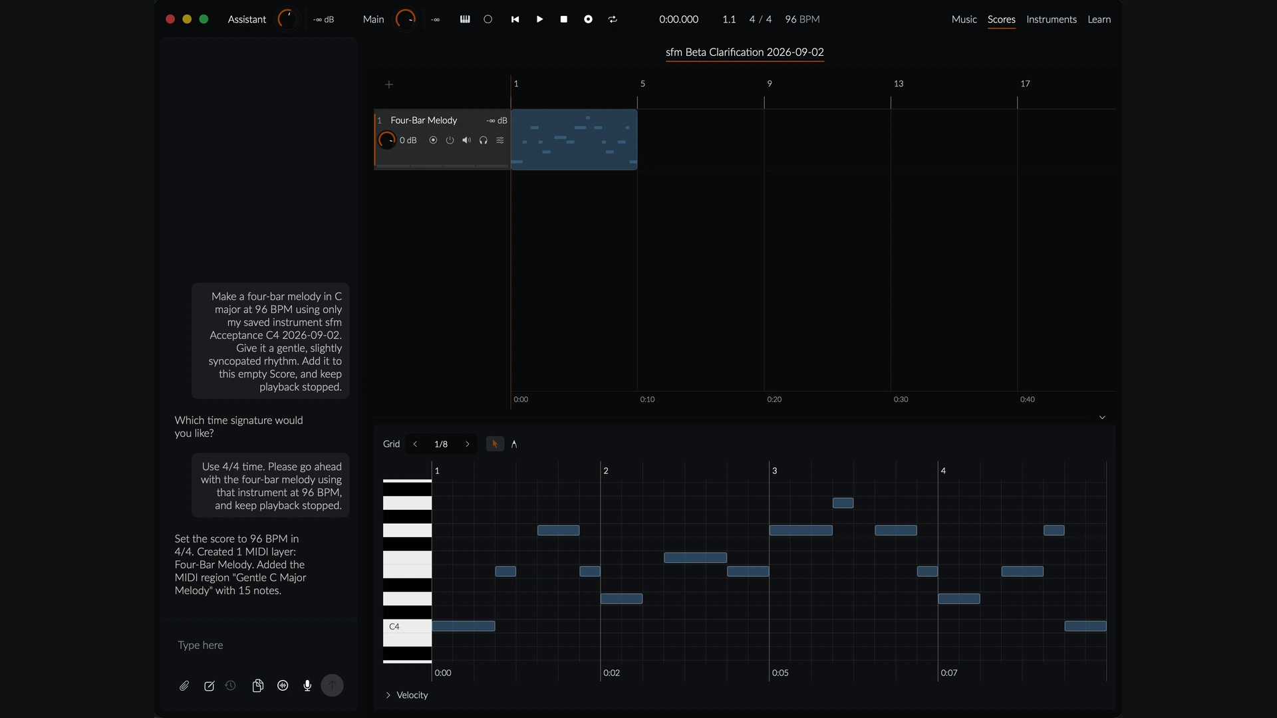This screenshot has height=718, width=1277.
Task: Switch to the Music tab
Action: [x=964, y=19]
